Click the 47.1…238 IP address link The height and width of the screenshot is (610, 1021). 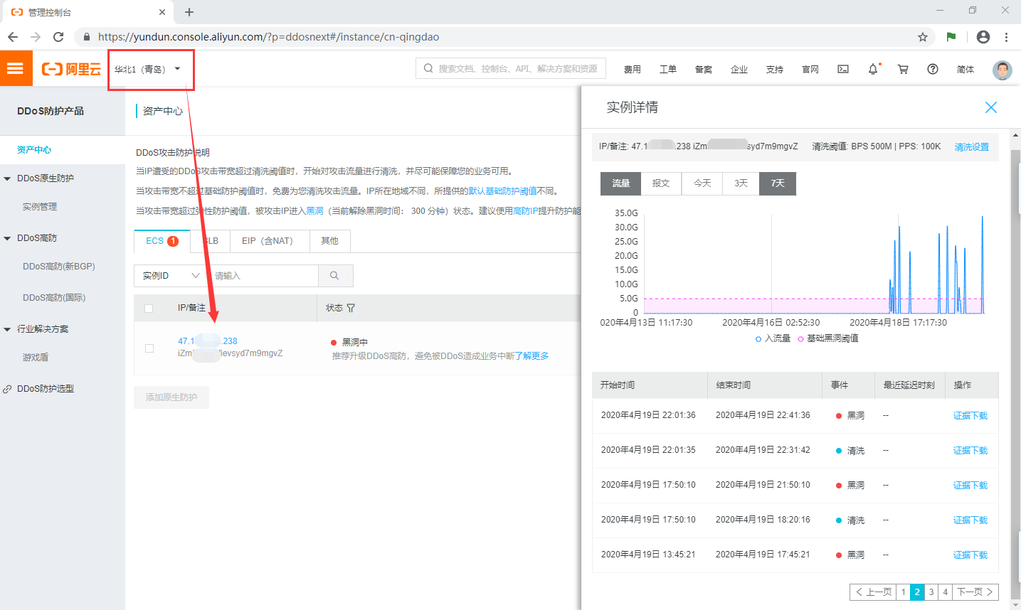pyautogui.click(x=208, y=341)
